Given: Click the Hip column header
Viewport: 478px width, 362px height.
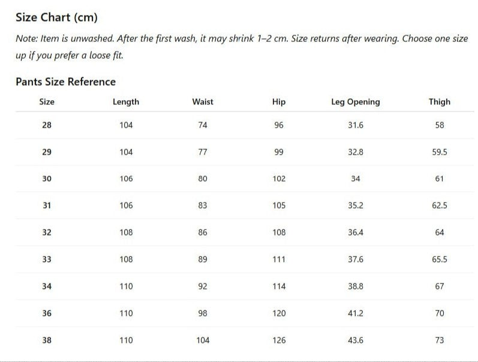Looking at the screenshot, I should coord(279,102).
